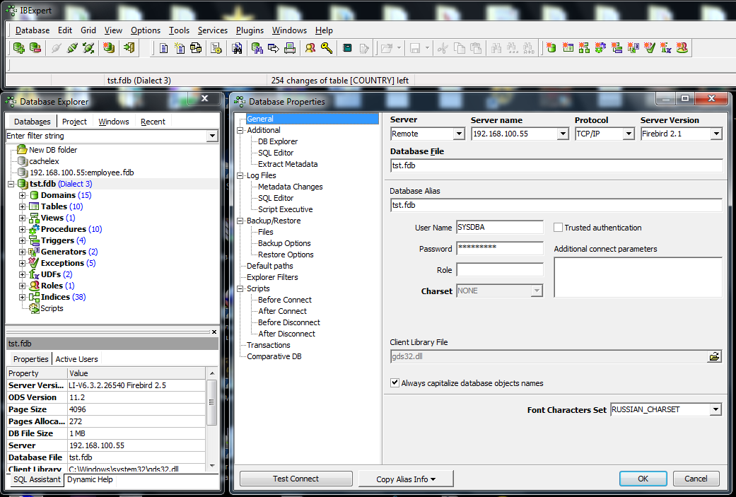Click the New Generator toolbar icon
The image size is (736, 497).
(633, 48)
